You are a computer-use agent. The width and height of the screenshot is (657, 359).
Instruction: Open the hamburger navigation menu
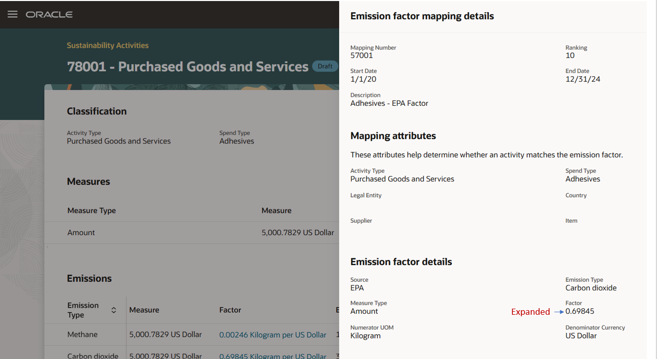pyautogui.click(x=13, y=14)
